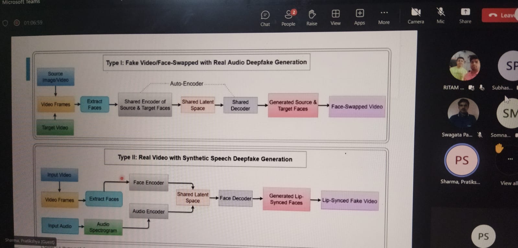This screenshot has height=248, width=518.
Task: Click the Share screen icon
Action: 465,12
